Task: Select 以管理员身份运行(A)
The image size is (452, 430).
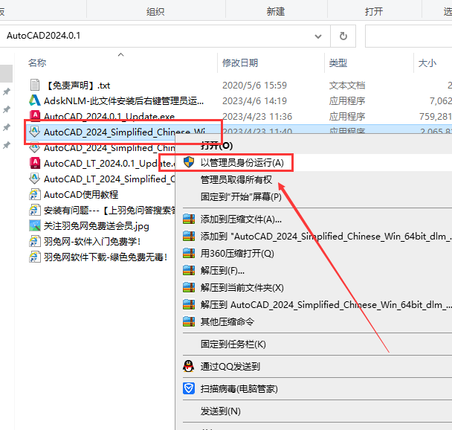Action: [242, 163]
